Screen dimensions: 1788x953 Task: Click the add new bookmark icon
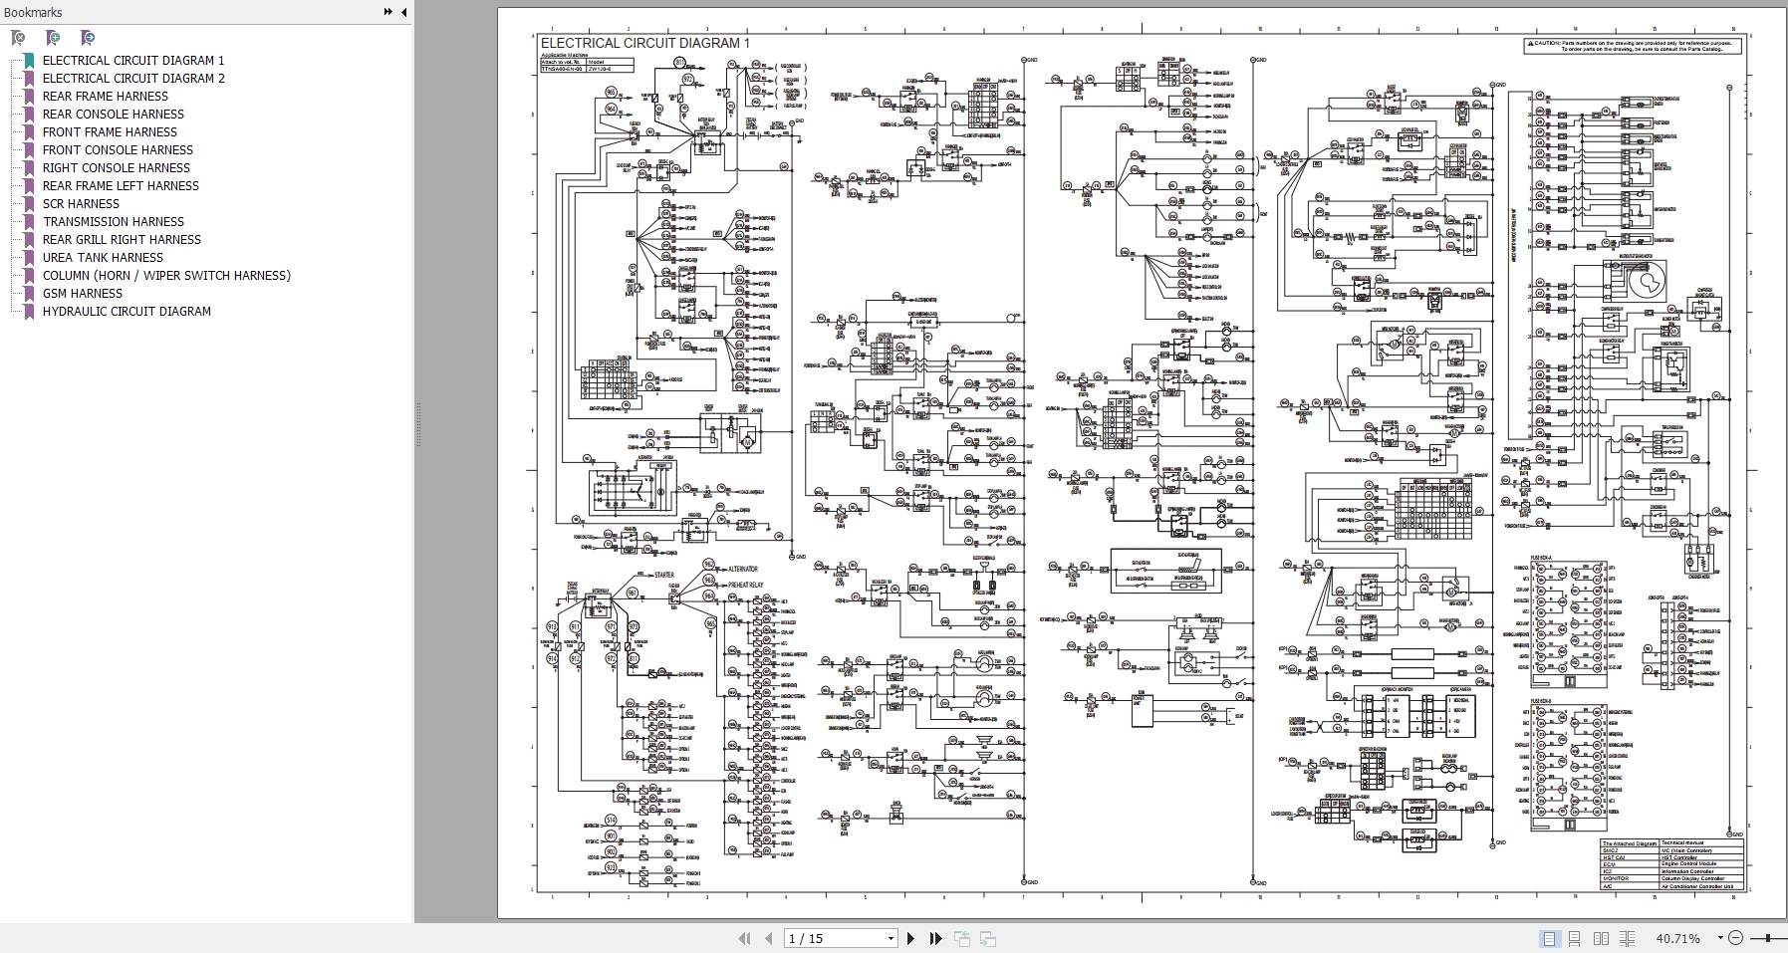(x=53, y=38)
